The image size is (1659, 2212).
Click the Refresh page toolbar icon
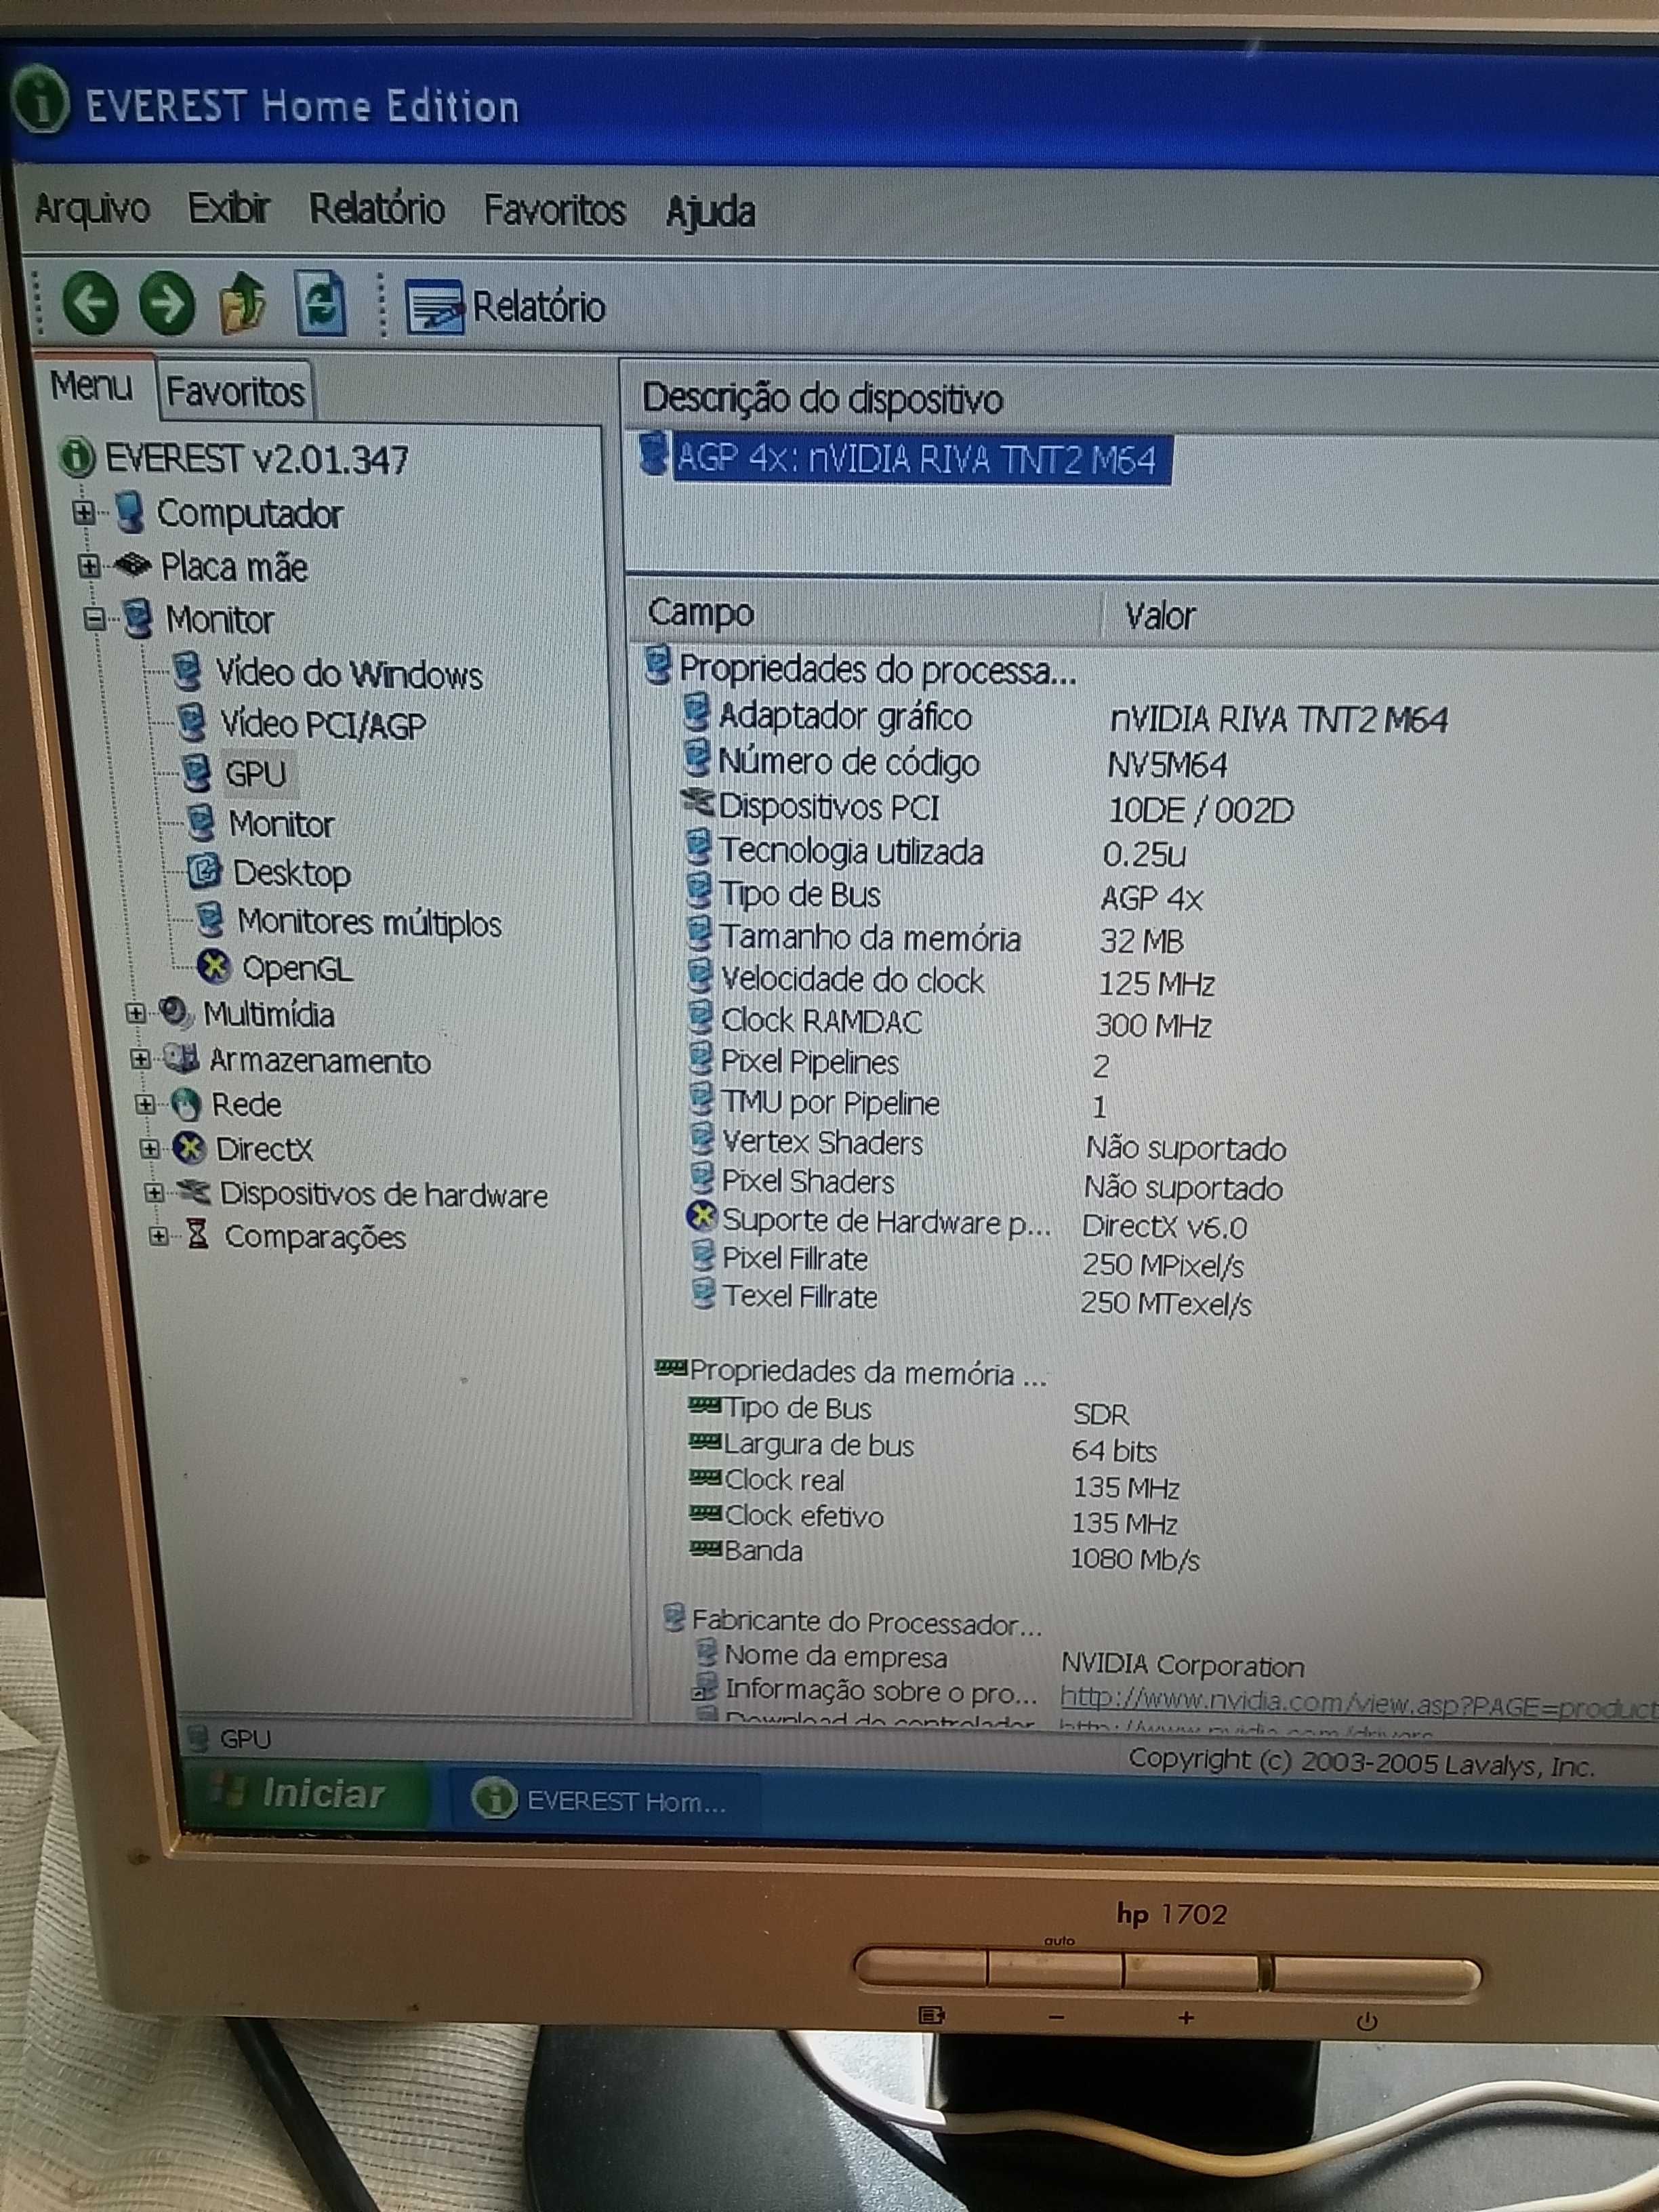321,303
